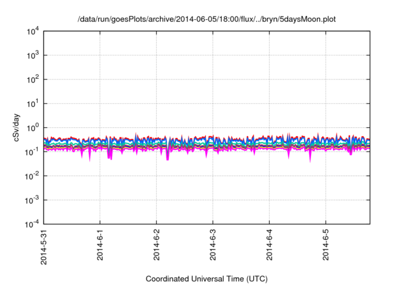
Task: Click the plot file path title
Action: [207, 19]
